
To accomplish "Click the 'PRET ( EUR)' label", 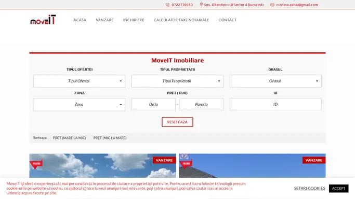I will click(x=177, y=93).
